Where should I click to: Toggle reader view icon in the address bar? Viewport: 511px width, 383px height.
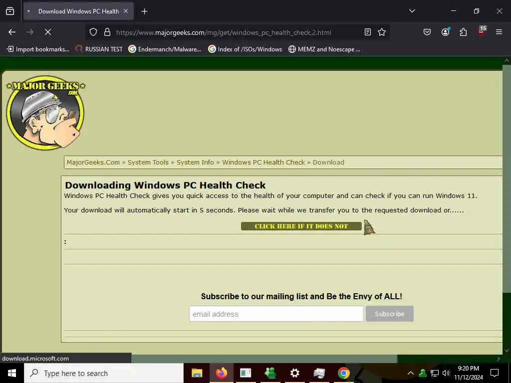[x=368, y=32]
